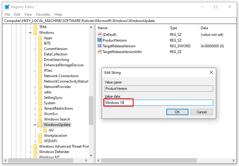The height and width of the screenshot is (166, 239).
Task: Click the tree pane scroll up arrow
Action: point(91,27)
